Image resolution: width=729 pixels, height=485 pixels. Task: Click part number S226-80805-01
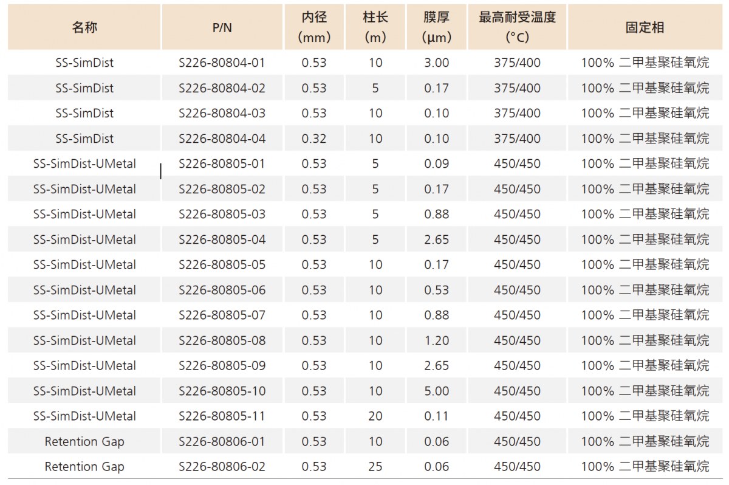point(222,163)
